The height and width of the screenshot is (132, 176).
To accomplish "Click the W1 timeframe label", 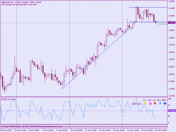I will click(x=159, y=100).
